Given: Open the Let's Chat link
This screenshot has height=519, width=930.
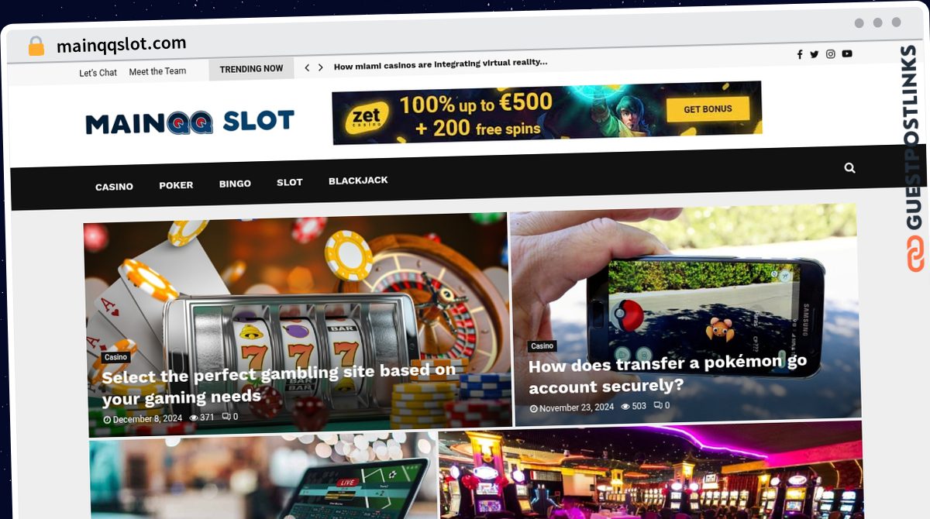Looking at the screenshot, I should [98, 73].
